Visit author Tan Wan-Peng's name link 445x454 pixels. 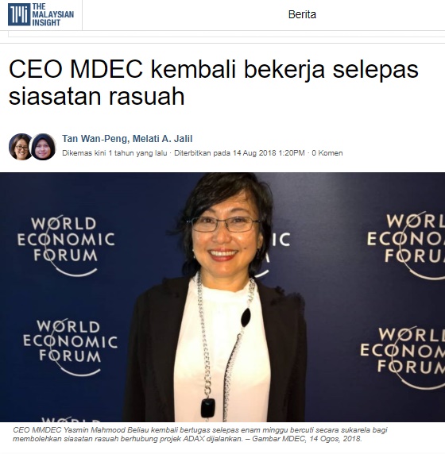point(95,139)
